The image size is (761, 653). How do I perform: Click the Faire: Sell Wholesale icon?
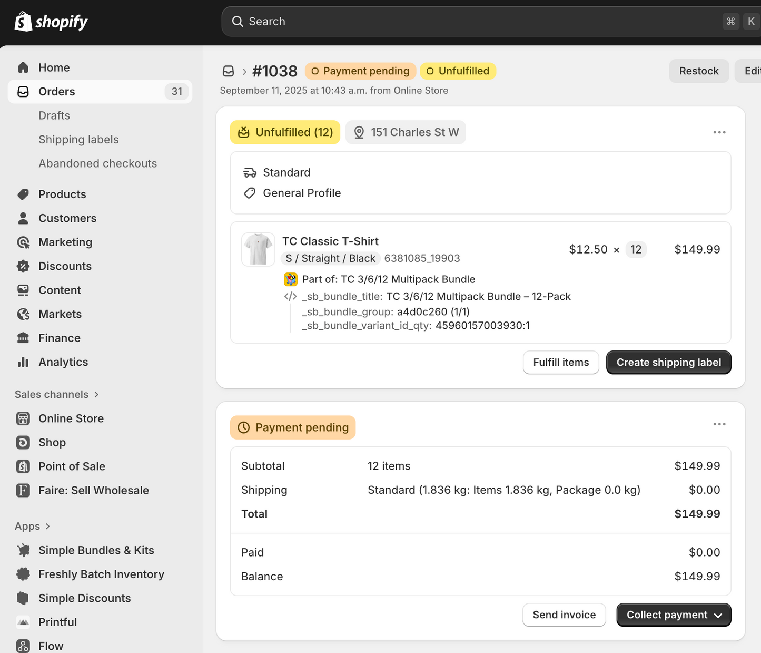(x=23, y=491)
